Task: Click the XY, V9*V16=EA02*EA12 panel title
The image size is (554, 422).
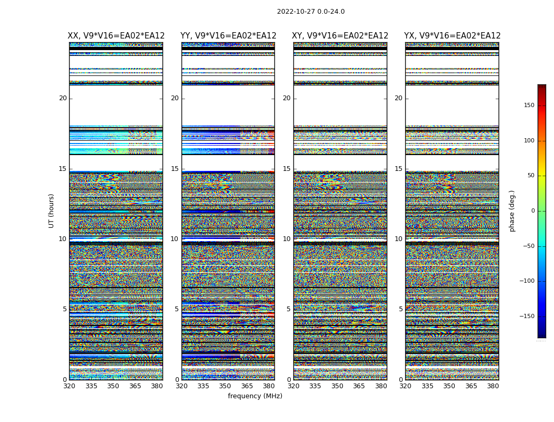Action: [340, 36]
